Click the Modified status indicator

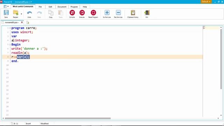(44, 124)
